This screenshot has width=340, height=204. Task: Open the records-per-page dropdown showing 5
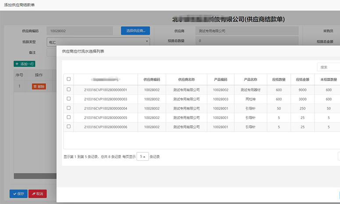click(143, 157)
